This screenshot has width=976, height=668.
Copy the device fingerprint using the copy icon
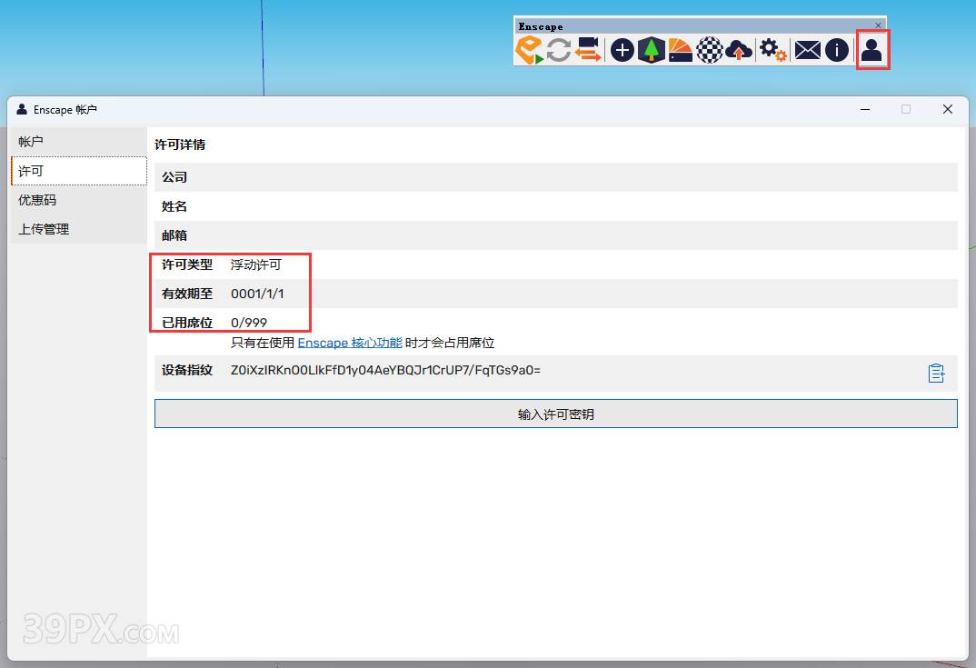[x=937, y=373]
